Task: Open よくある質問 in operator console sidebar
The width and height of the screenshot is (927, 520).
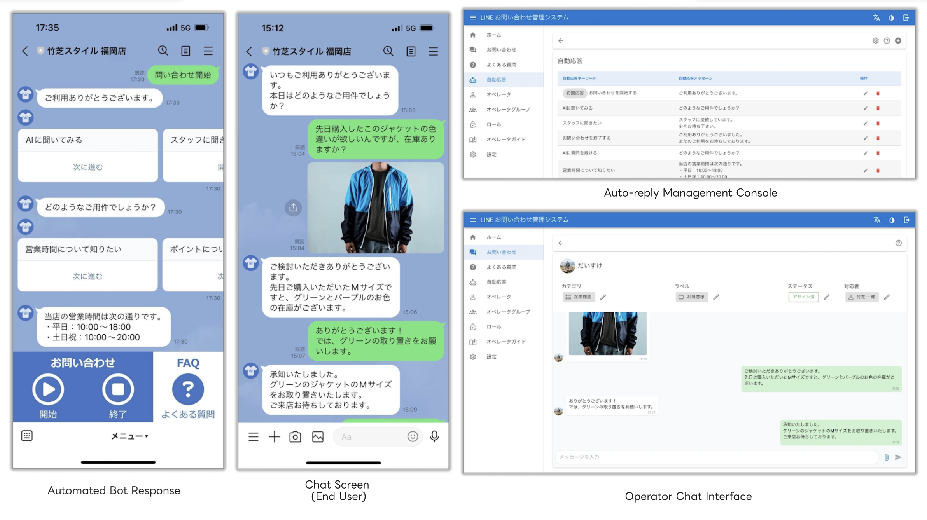Action: (x=501, y=267)
